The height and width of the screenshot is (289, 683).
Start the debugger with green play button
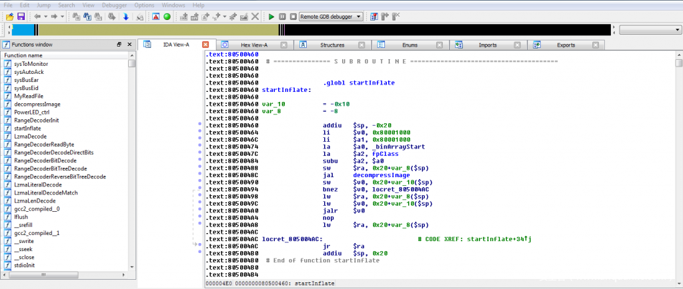tap(271, 16)
